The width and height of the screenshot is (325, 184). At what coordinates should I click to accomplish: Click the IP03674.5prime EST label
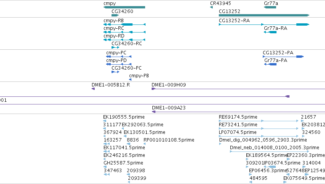pyautogui.click(x=282, y=163)
